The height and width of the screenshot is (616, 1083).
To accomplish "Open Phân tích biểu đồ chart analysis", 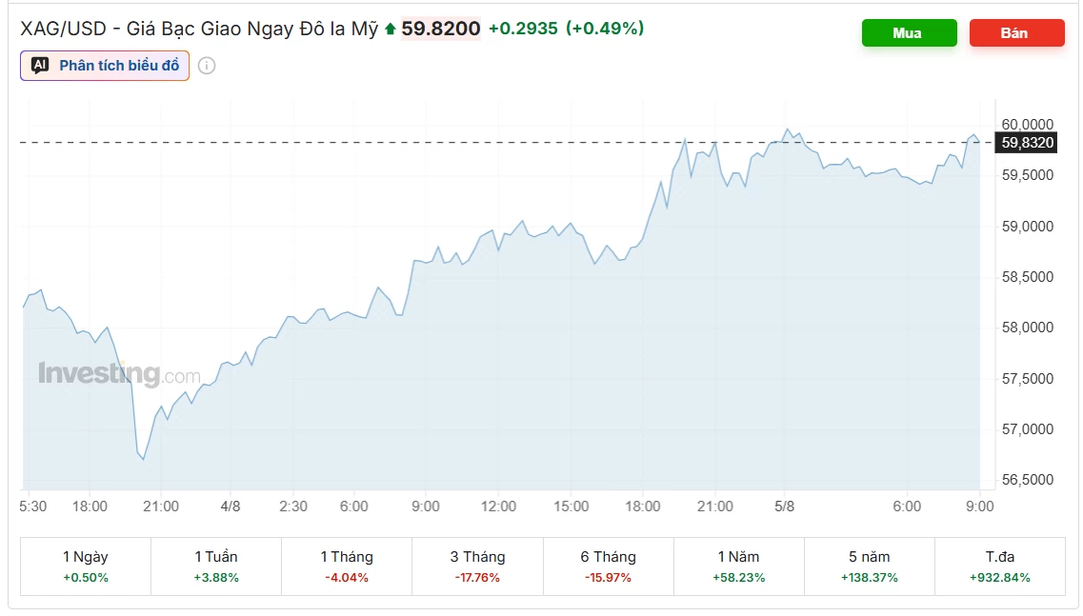I will click(105, 66).
